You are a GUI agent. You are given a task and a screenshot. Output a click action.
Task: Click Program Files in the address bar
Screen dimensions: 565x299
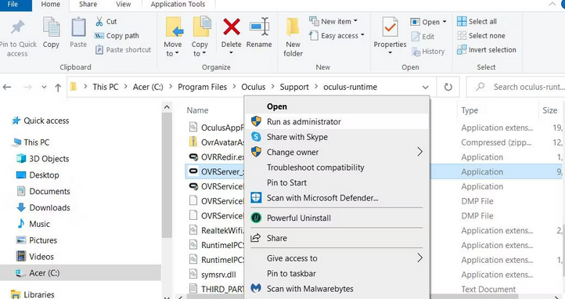coord(202,87)
